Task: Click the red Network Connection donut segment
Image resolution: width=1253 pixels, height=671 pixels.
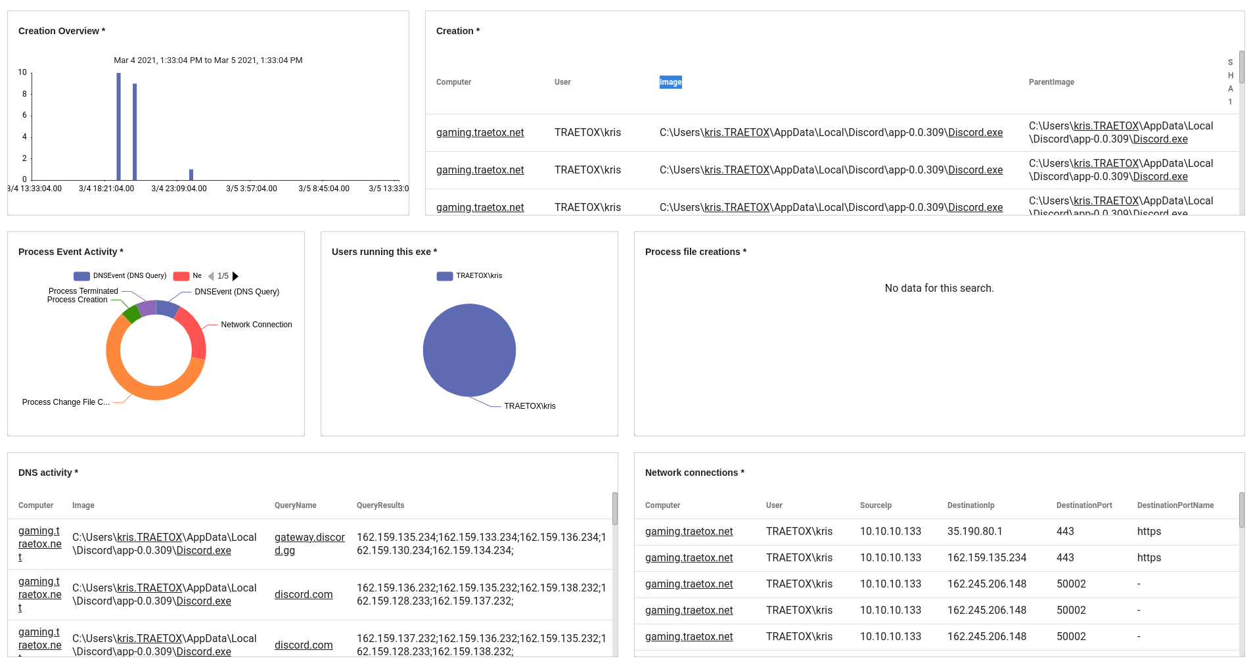Action: 194,333
